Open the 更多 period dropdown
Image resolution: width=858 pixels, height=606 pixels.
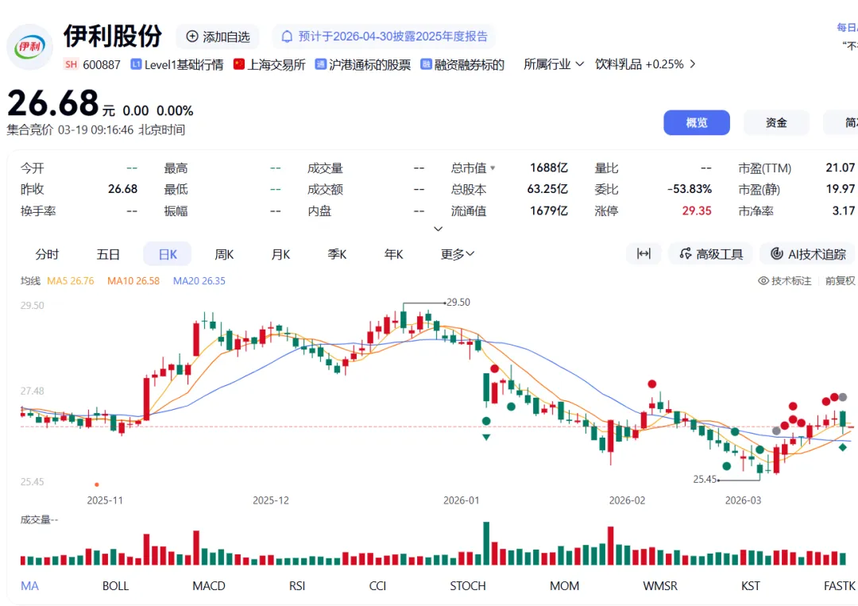(458, 254)
